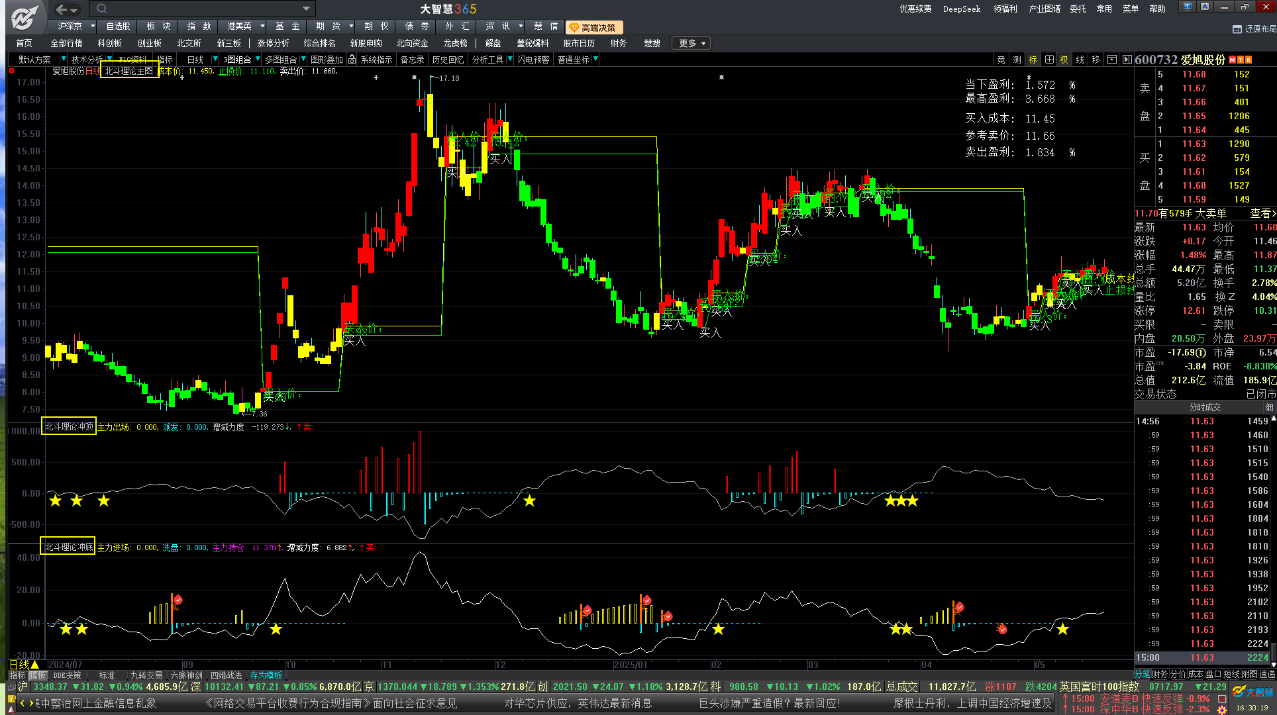Image resolution: width=1277 pixels, height=715 pixels.
Task: Toggle the 线 drawing line button
Action: click(x=1080, y=60)
